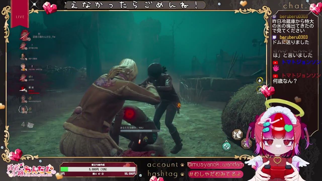Click the healing progress bar under あなたを治療中
Image resolution: width=322 pixels, height=181 pixels.
[140, 131]
